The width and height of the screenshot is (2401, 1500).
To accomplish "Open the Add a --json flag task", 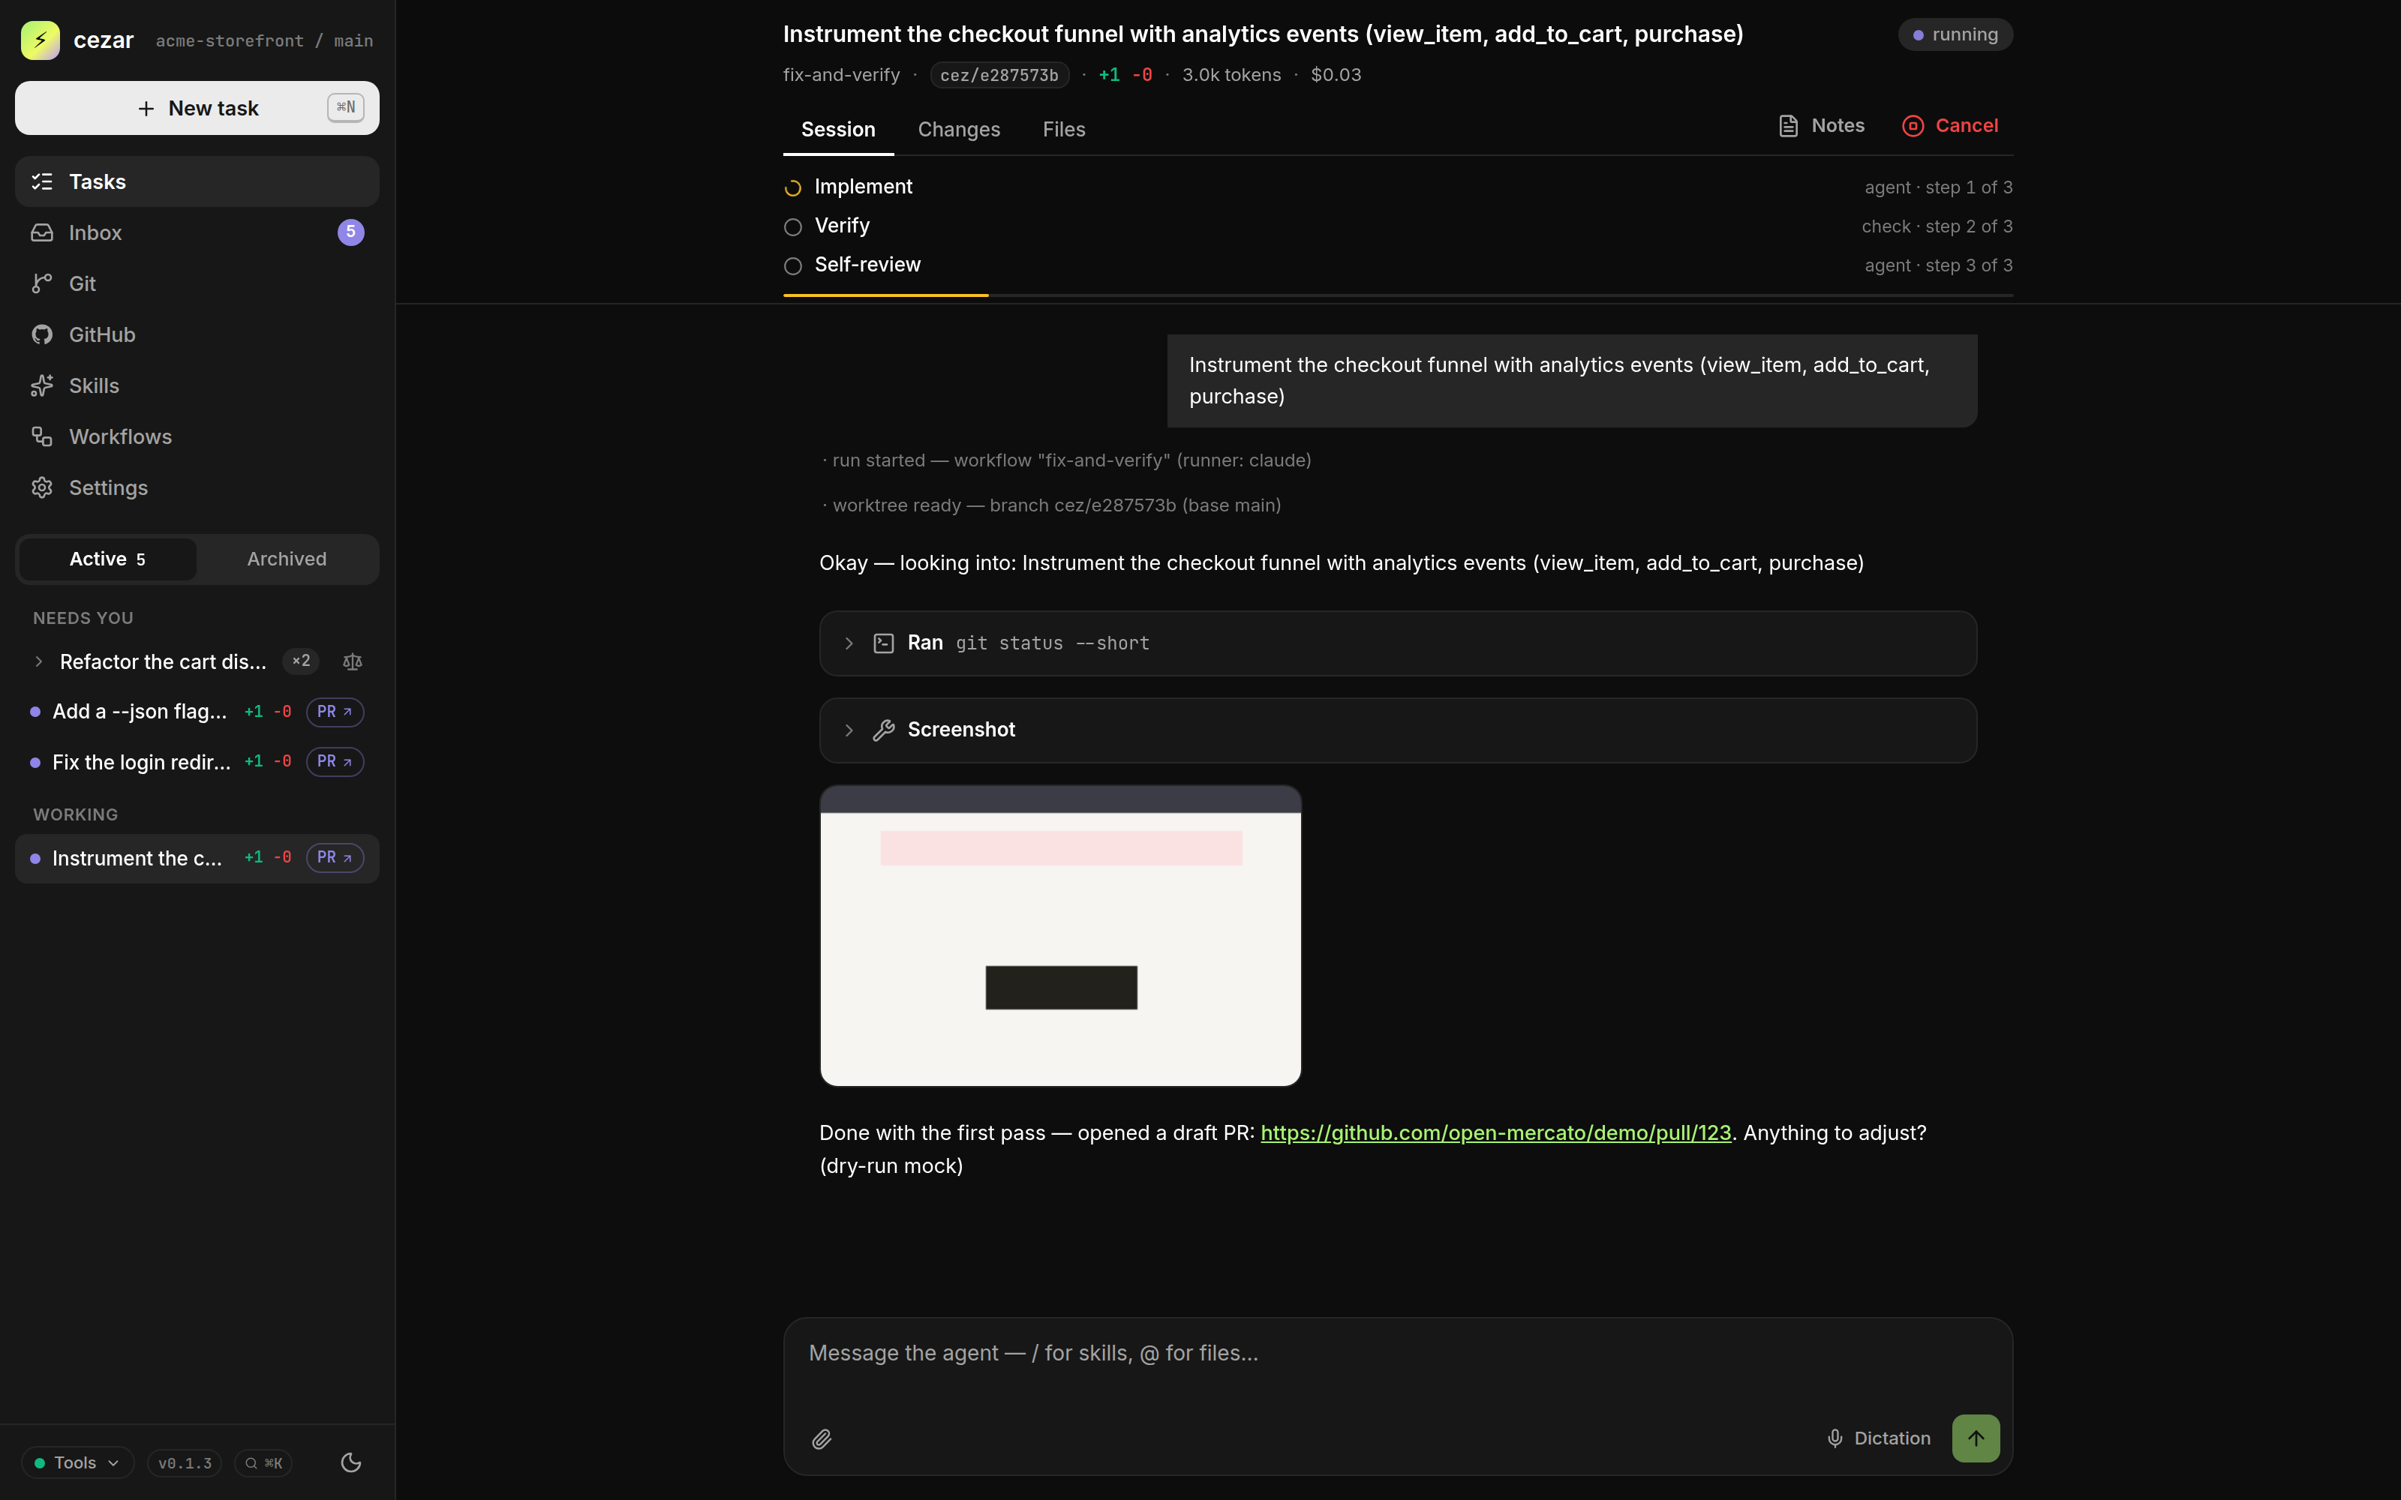I will click(x=140, y=711).
